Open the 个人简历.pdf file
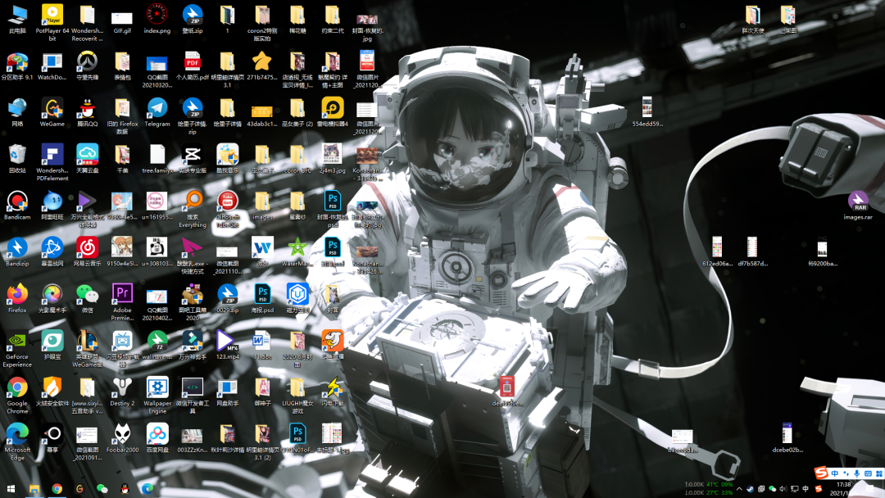 (x=192, y=66)
